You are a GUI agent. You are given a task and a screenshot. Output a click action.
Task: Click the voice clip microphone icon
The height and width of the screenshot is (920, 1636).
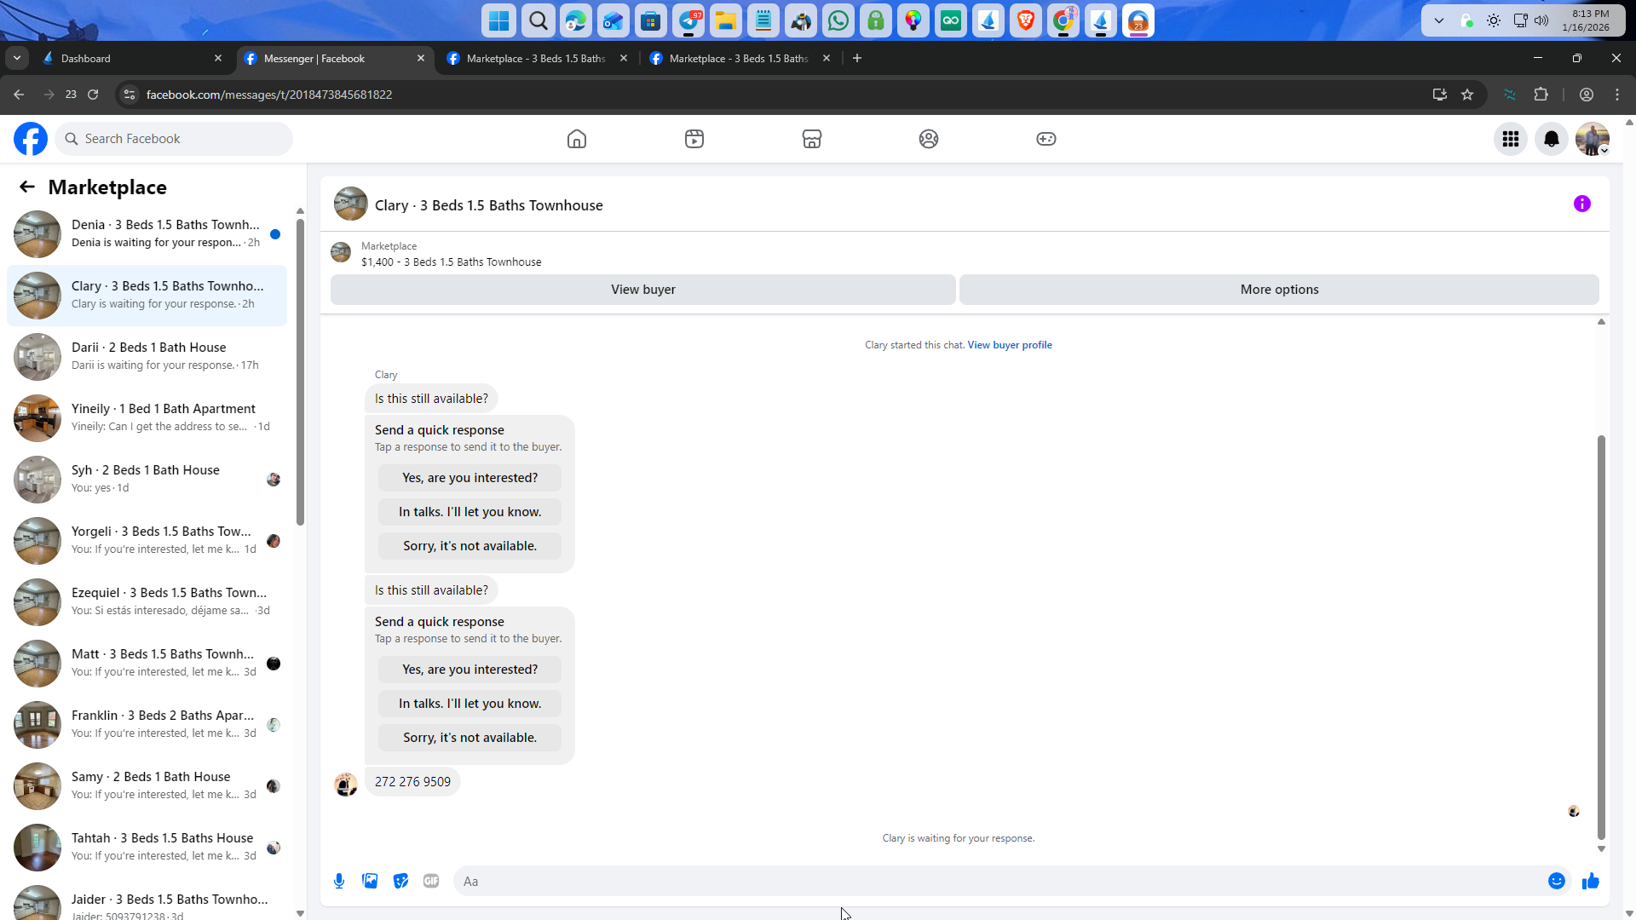coord(339,881)
